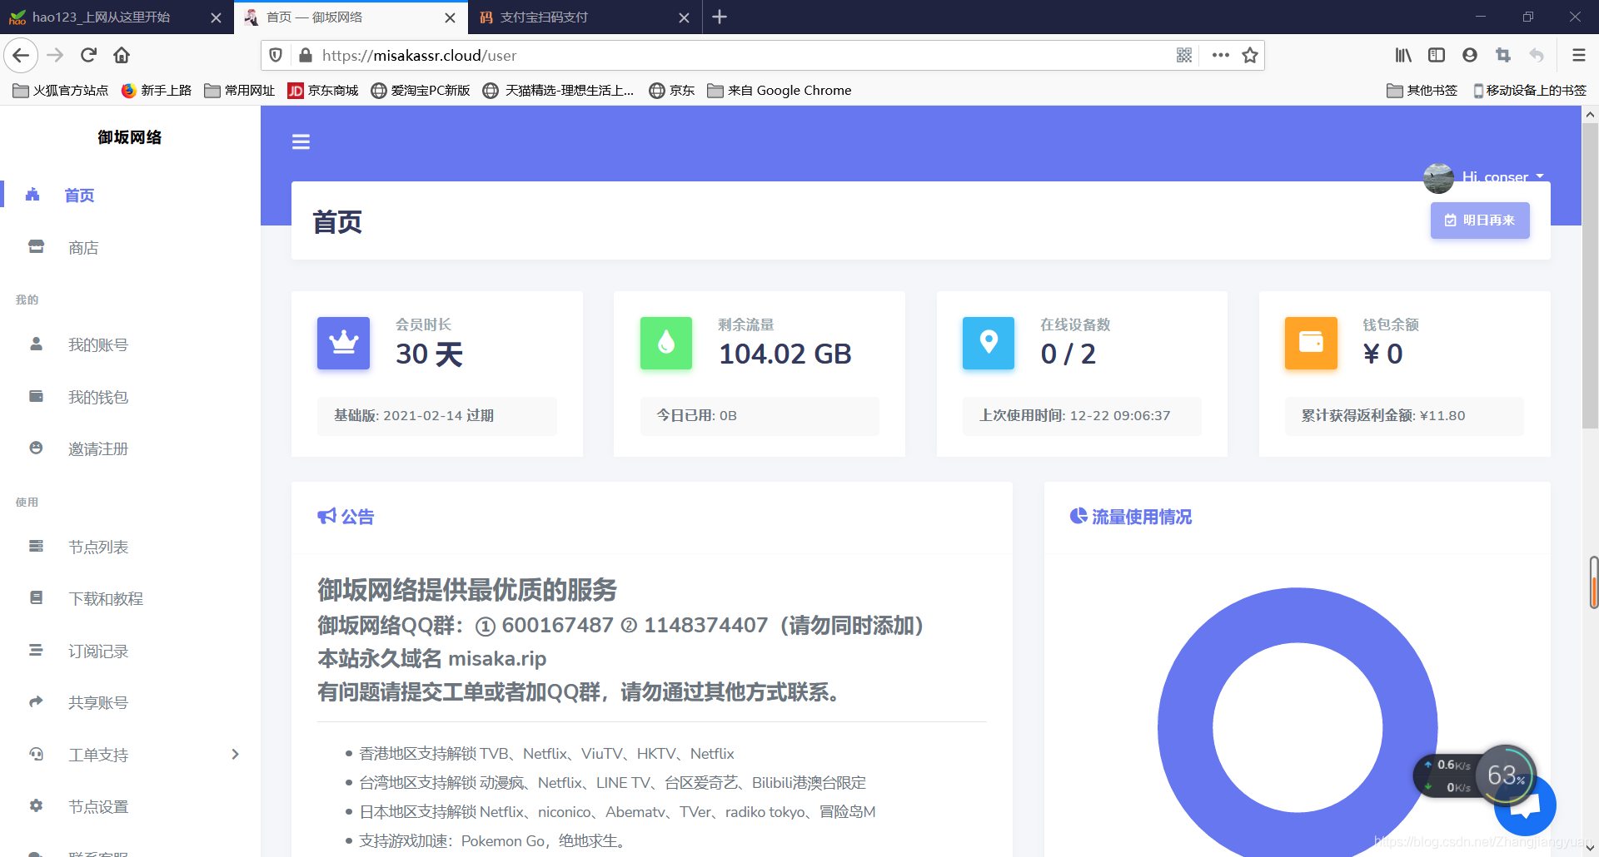Click the scrollbar down arrow

coord(1590,850)
